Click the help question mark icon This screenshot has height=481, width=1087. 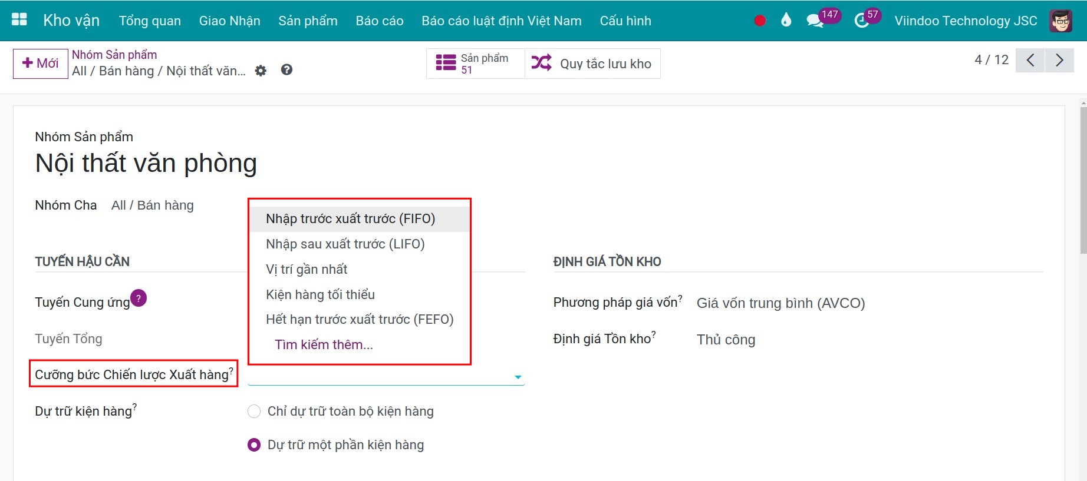[x=286, y=70]
